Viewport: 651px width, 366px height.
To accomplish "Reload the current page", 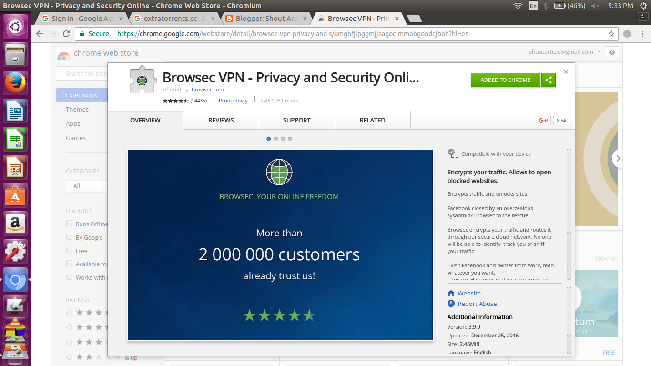I will coord(66,34).
